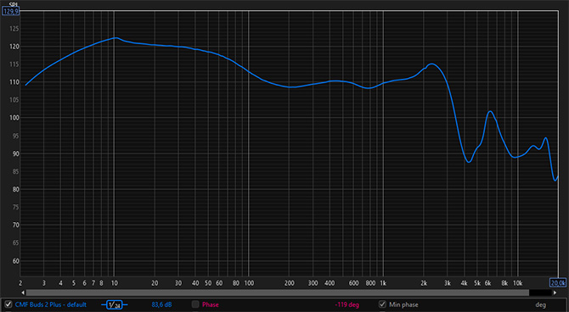Click the blue curve's peak near 10 Hz
Image resolution: width=569 pixels, height=312 pixels.
[115, 37]
